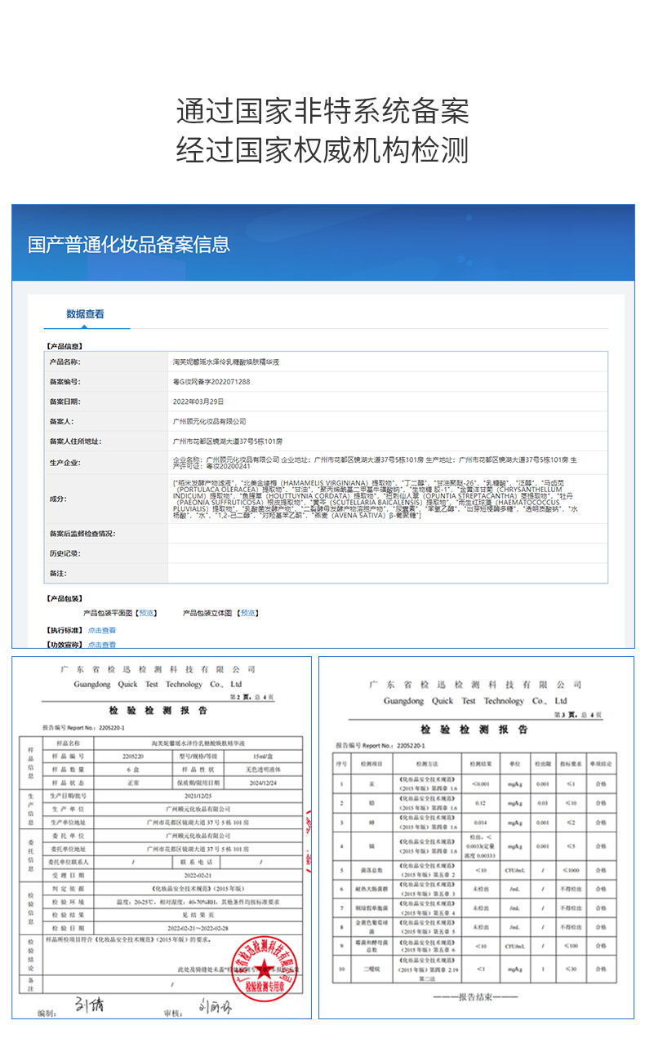The height and width of the screenshot is (1056, 645).
Task: Click the 备案人 value 广州颐元化妆品有限公司
Action: [x=210, y=422]
